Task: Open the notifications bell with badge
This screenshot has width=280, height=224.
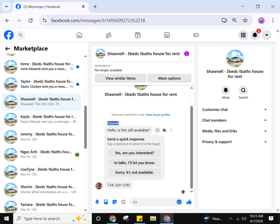Action: [x=255, y=35]
